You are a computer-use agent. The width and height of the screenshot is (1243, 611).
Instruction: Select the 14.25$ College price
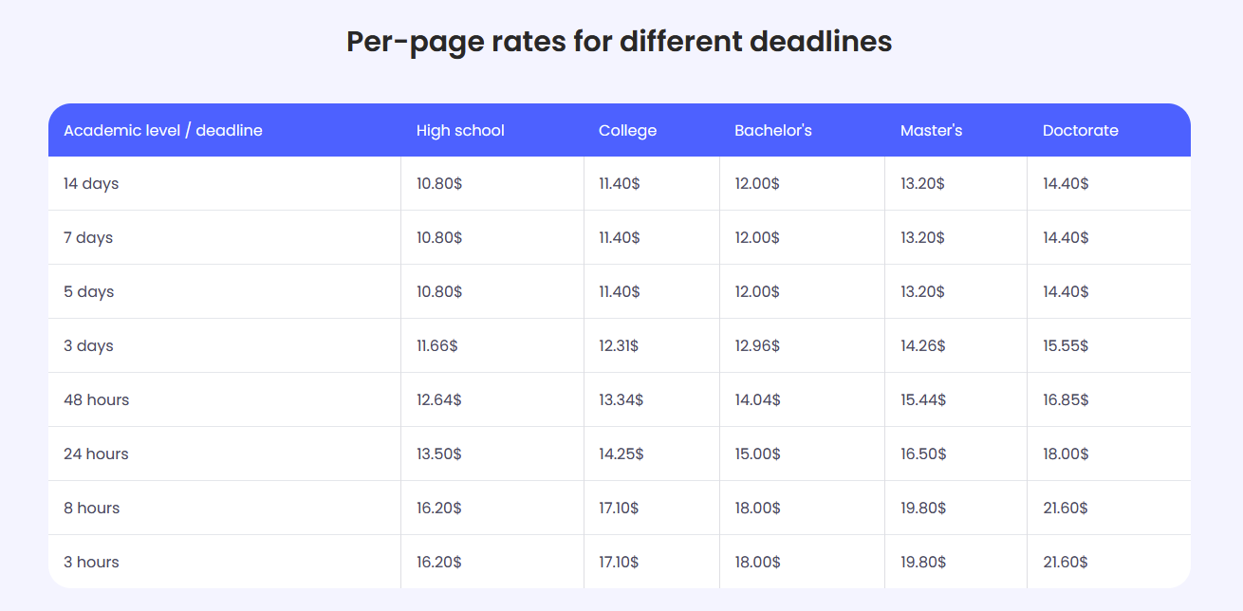[621, 454]
